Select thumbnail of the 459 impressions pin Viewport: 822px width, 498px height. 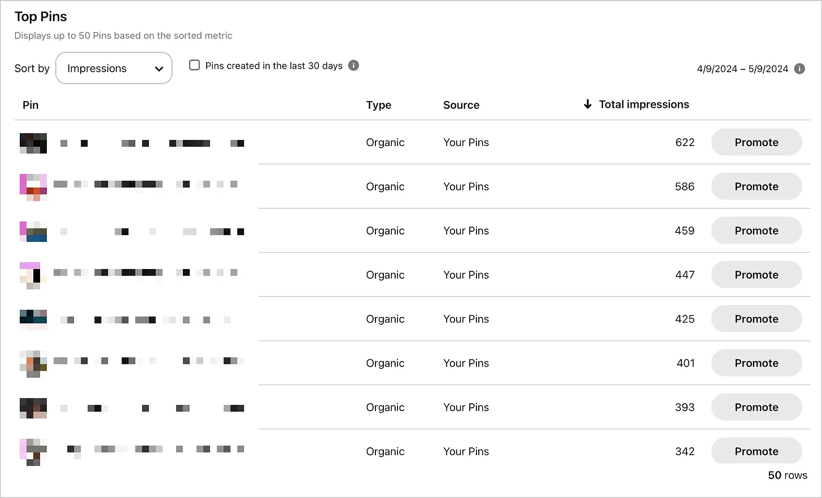coord(33,231)
